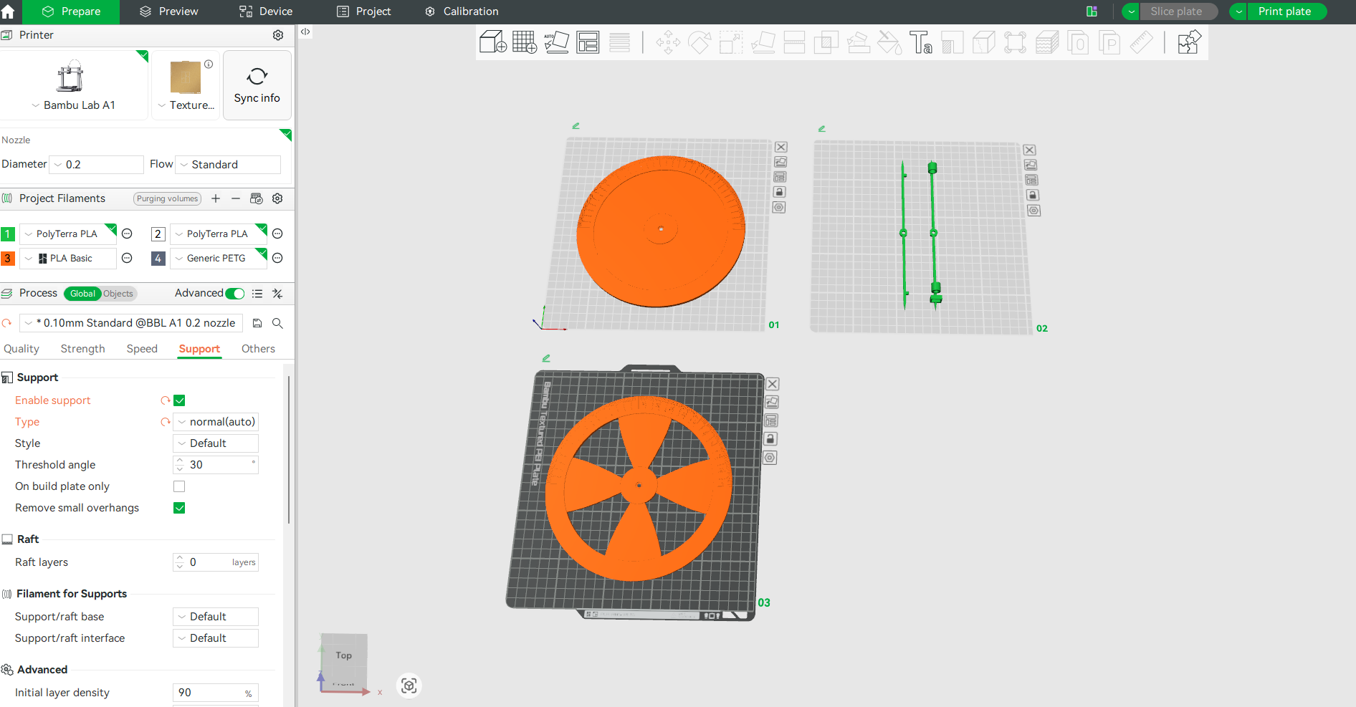1356x707 pixels.
Task: Remove plate 01 with its X icon
Action: [x=781, y=147]
